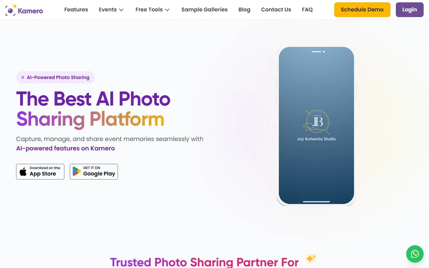The image size is (429, 268).
Task: Click the sparkle icon beside Trusted heading
Action: tap(311, 259)
